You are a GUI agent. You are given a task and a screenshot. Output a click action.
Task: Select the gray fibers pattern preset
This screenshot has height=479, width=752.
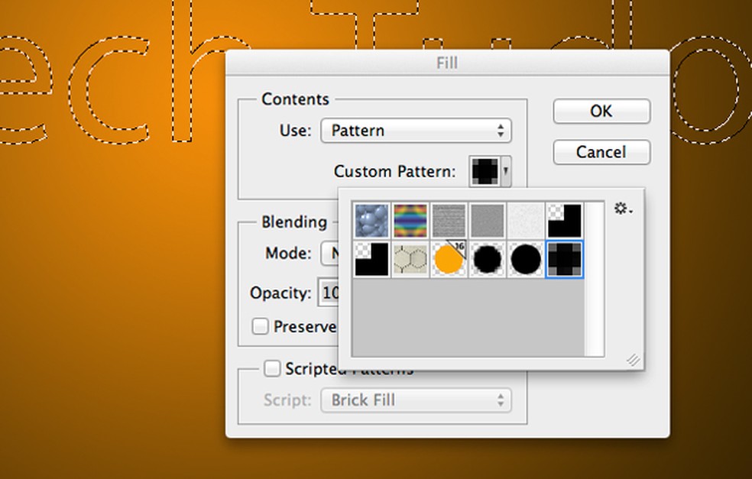pos(449,221)
